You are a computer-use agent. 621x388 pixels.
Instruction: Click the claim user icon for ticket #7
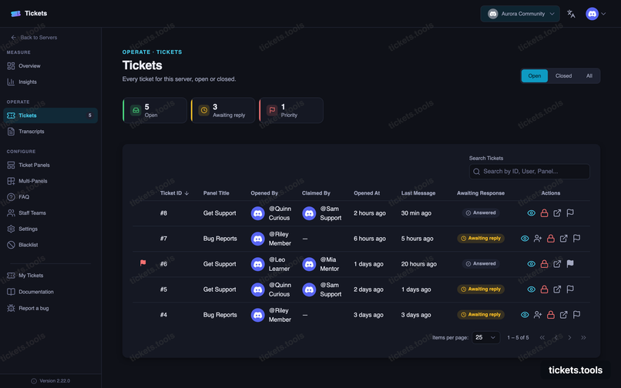pyautogui.click(x=538, y=239)
